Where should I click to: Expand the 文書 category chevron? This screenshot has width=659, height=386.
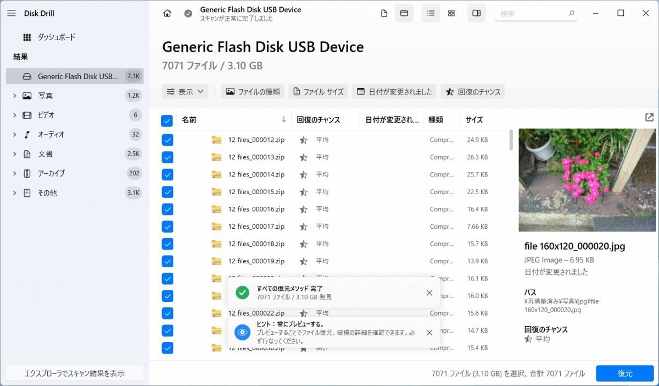(x=14, y=154)
